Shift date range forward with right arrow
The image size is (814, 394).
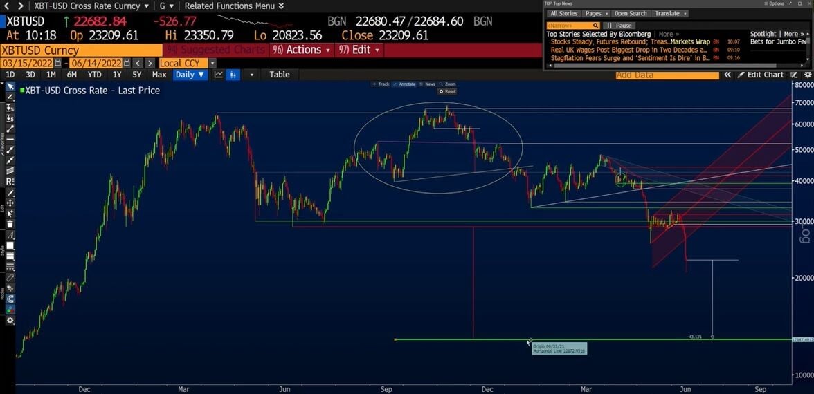tap(150, 63)
